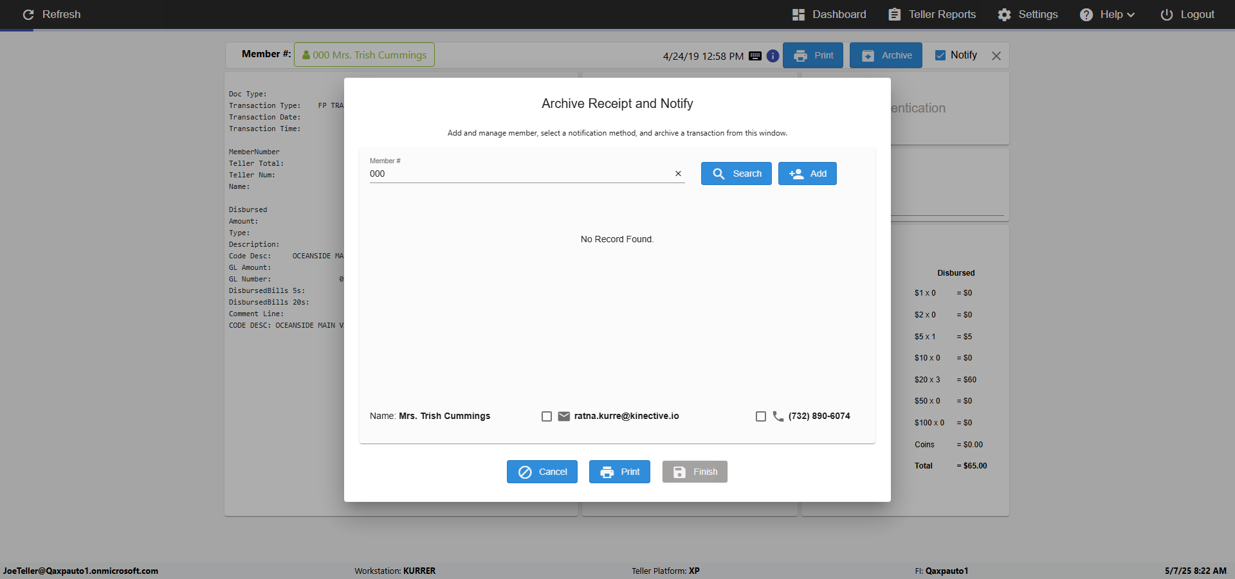Image resolution: width=1235 pixels, height=579 pixels.
Task: Click the Print button in the dialog
Action: tap(619, 472)
